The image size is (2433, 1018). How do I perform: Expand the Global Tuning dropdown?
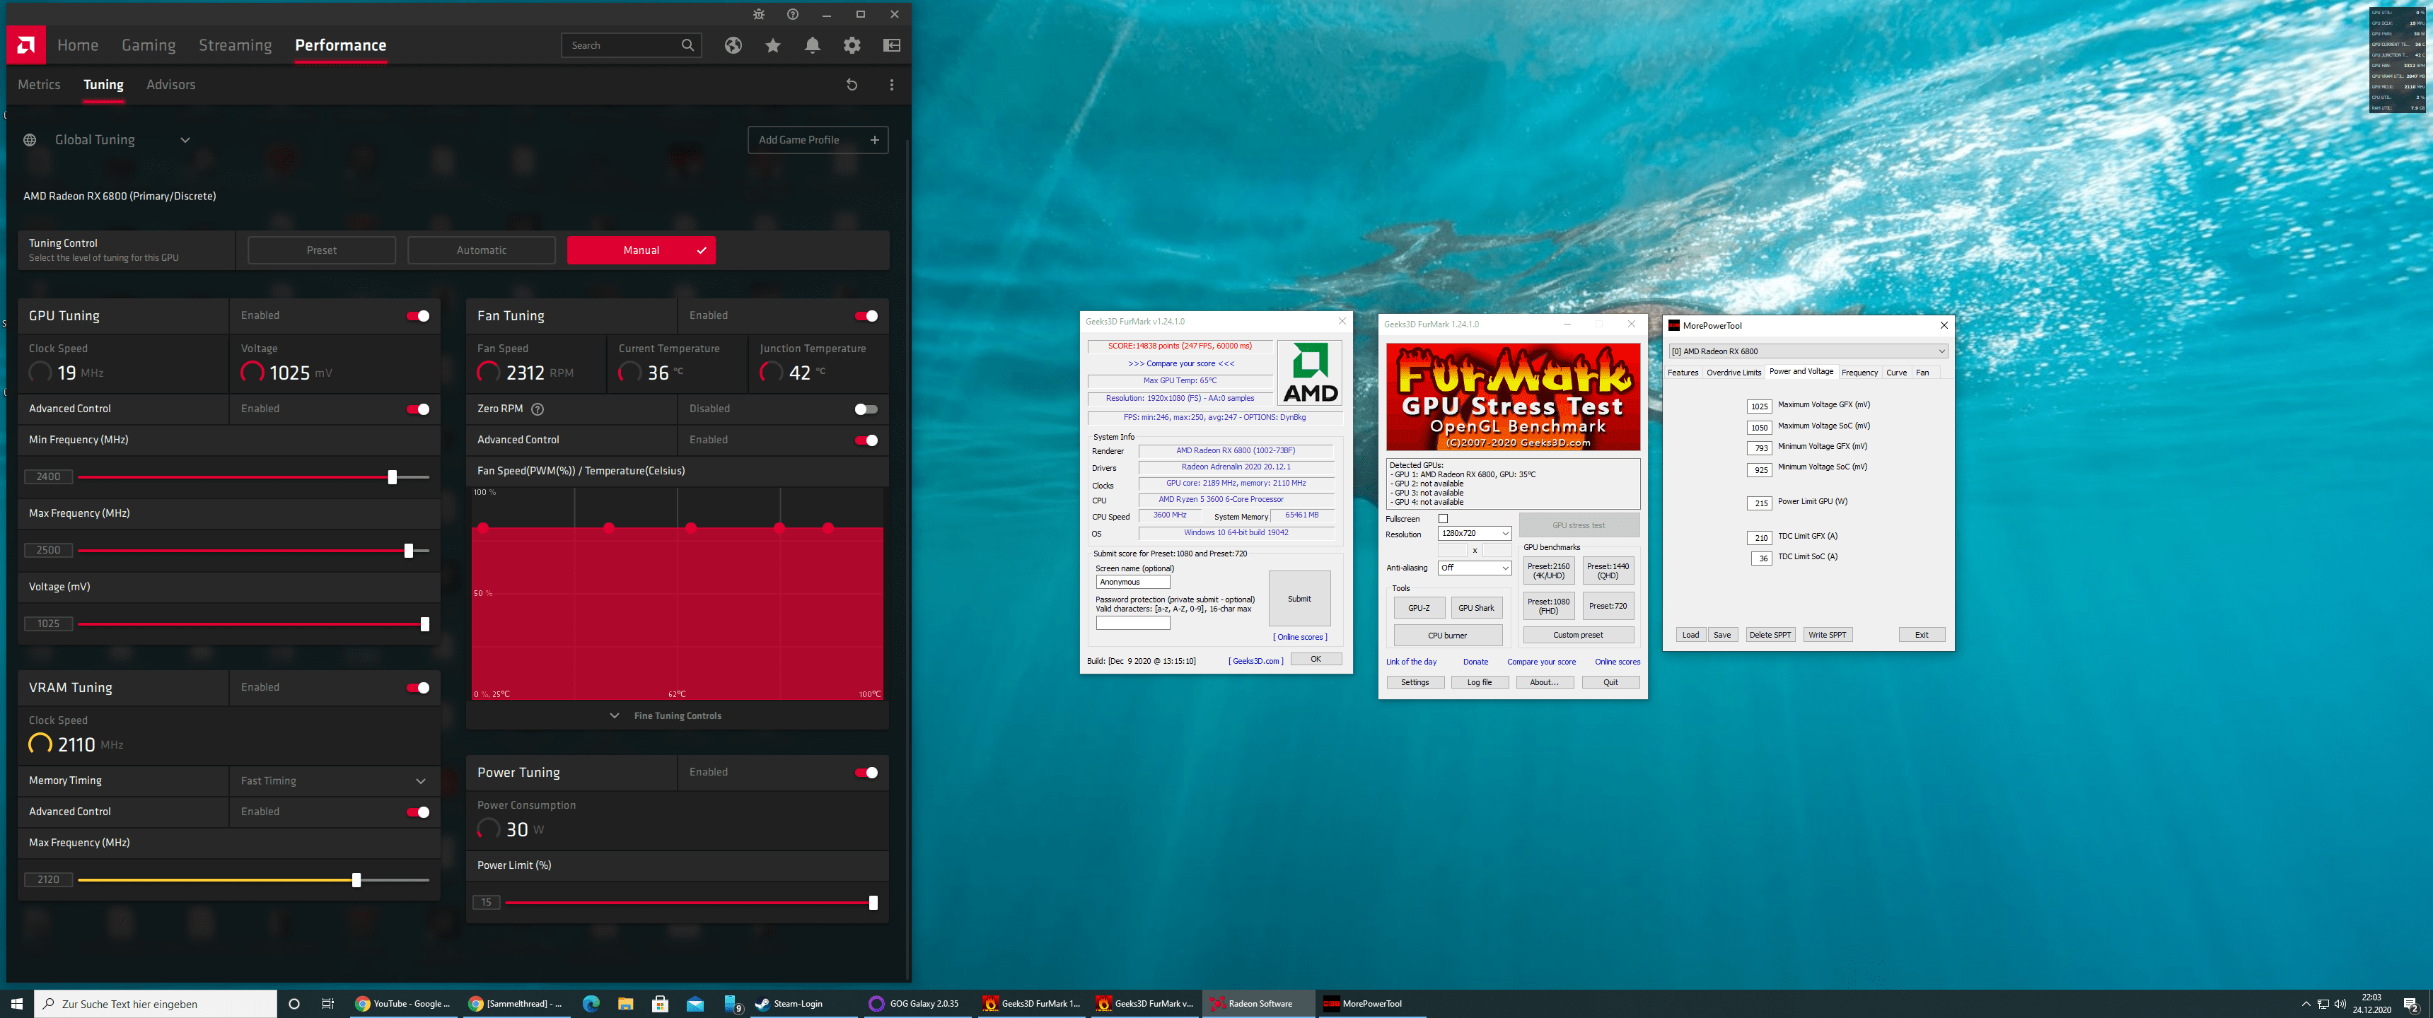tap(185, 140)
